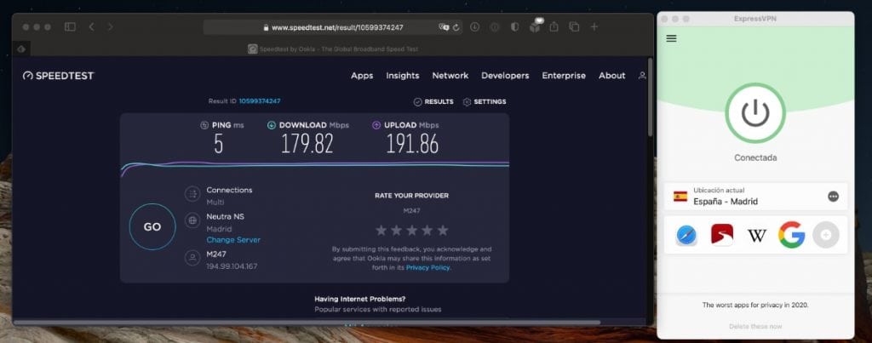This screenshot has height=343, width=872.
Task: Click the Having Internet Problems? heading
Action: click(360, 299)
